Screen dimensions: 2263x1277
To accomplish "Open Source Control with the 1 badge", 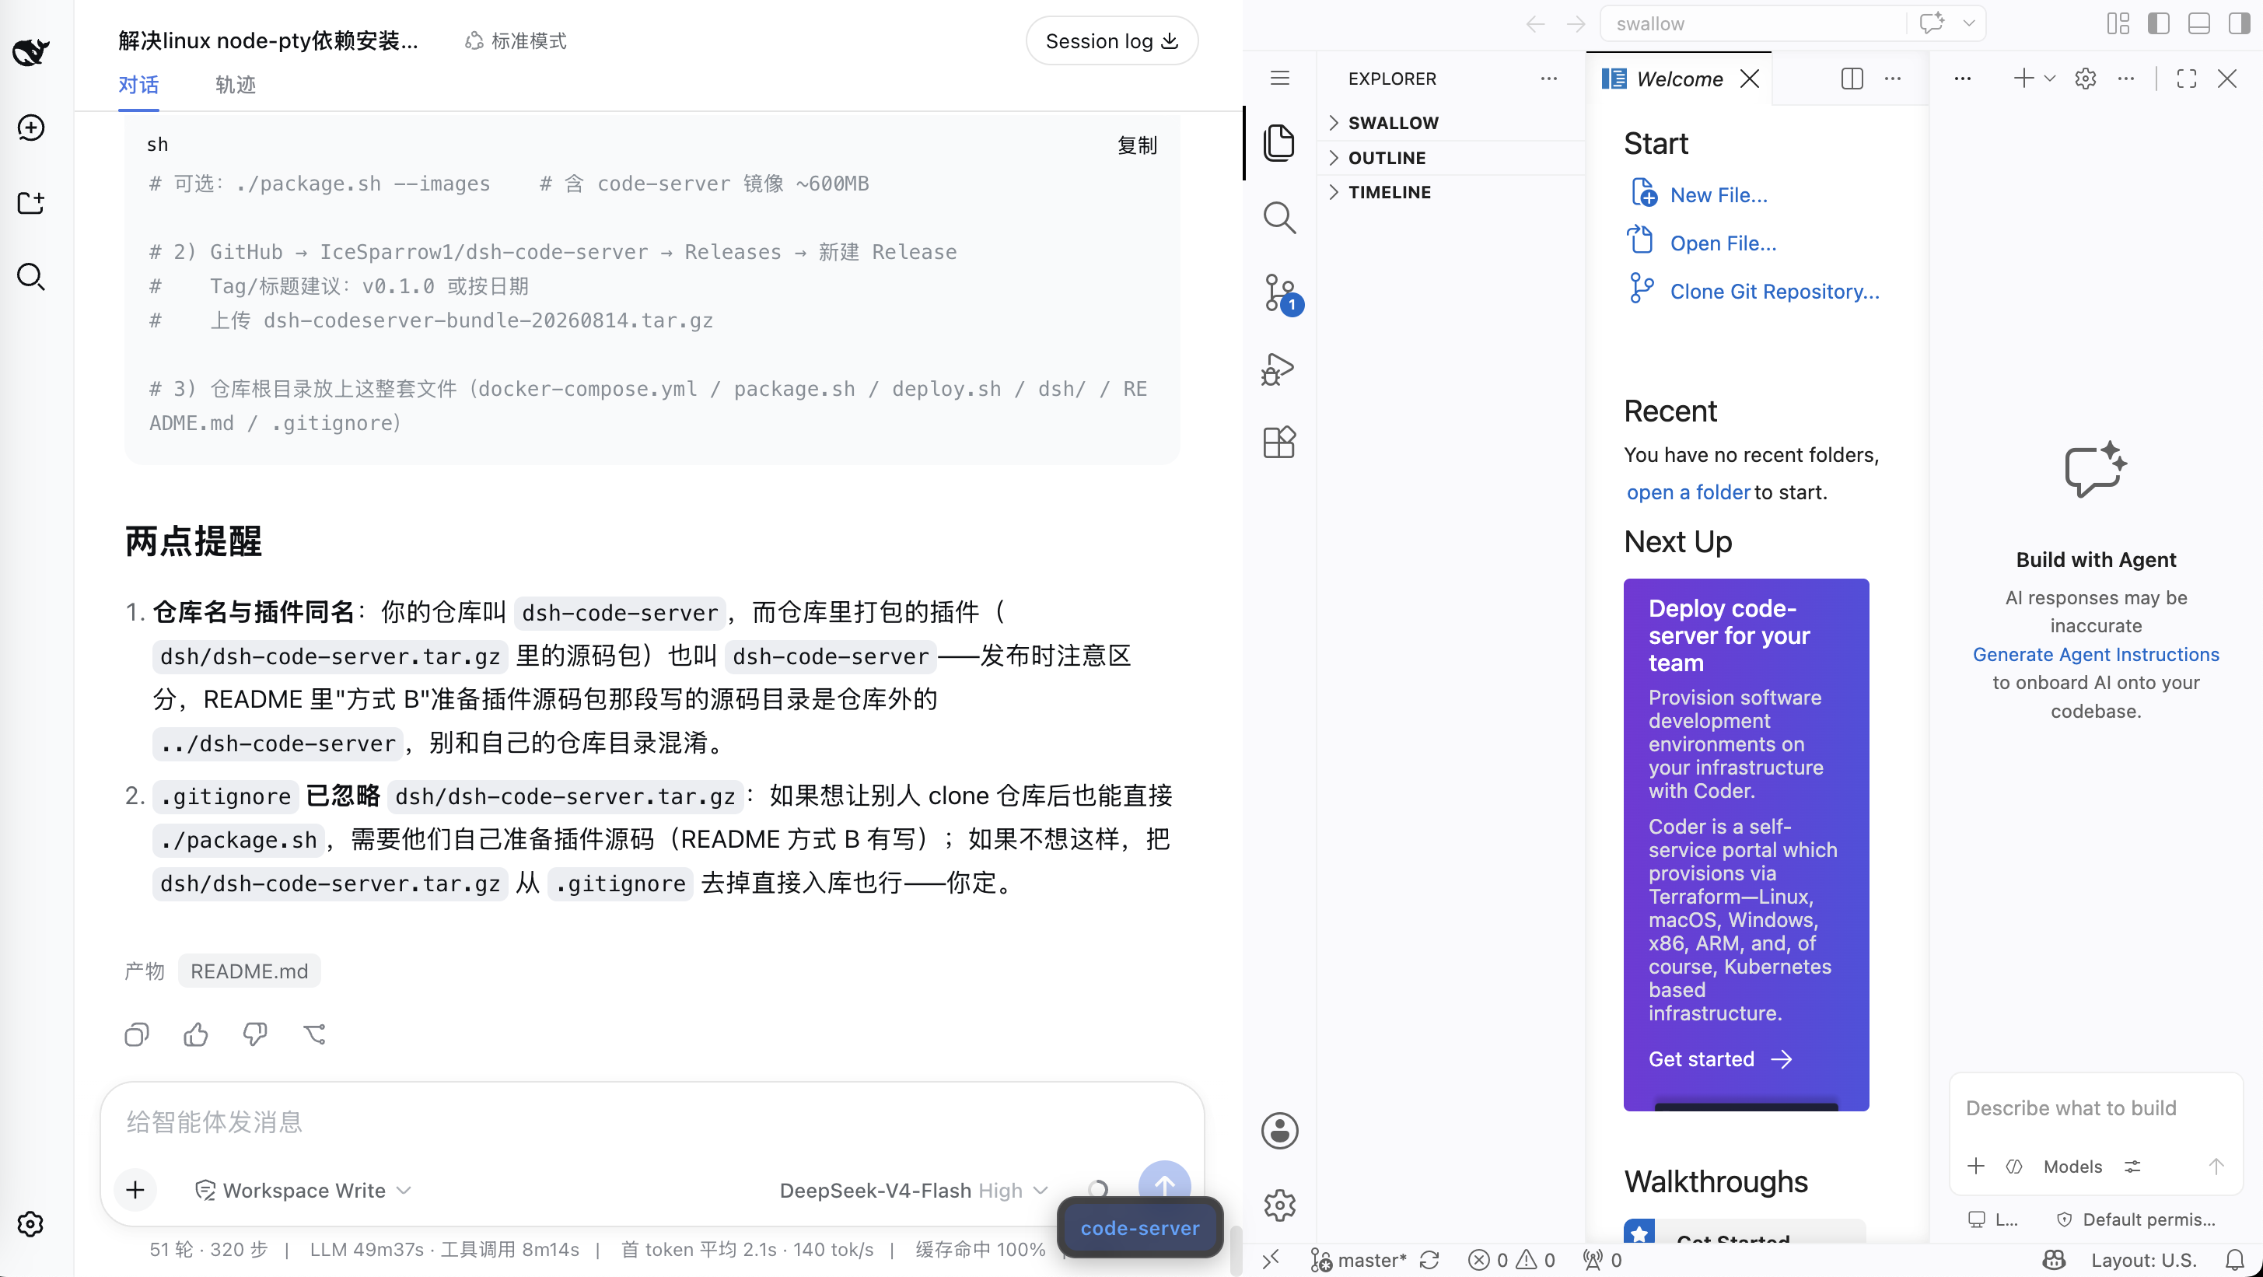I will tap(1281, 293).
